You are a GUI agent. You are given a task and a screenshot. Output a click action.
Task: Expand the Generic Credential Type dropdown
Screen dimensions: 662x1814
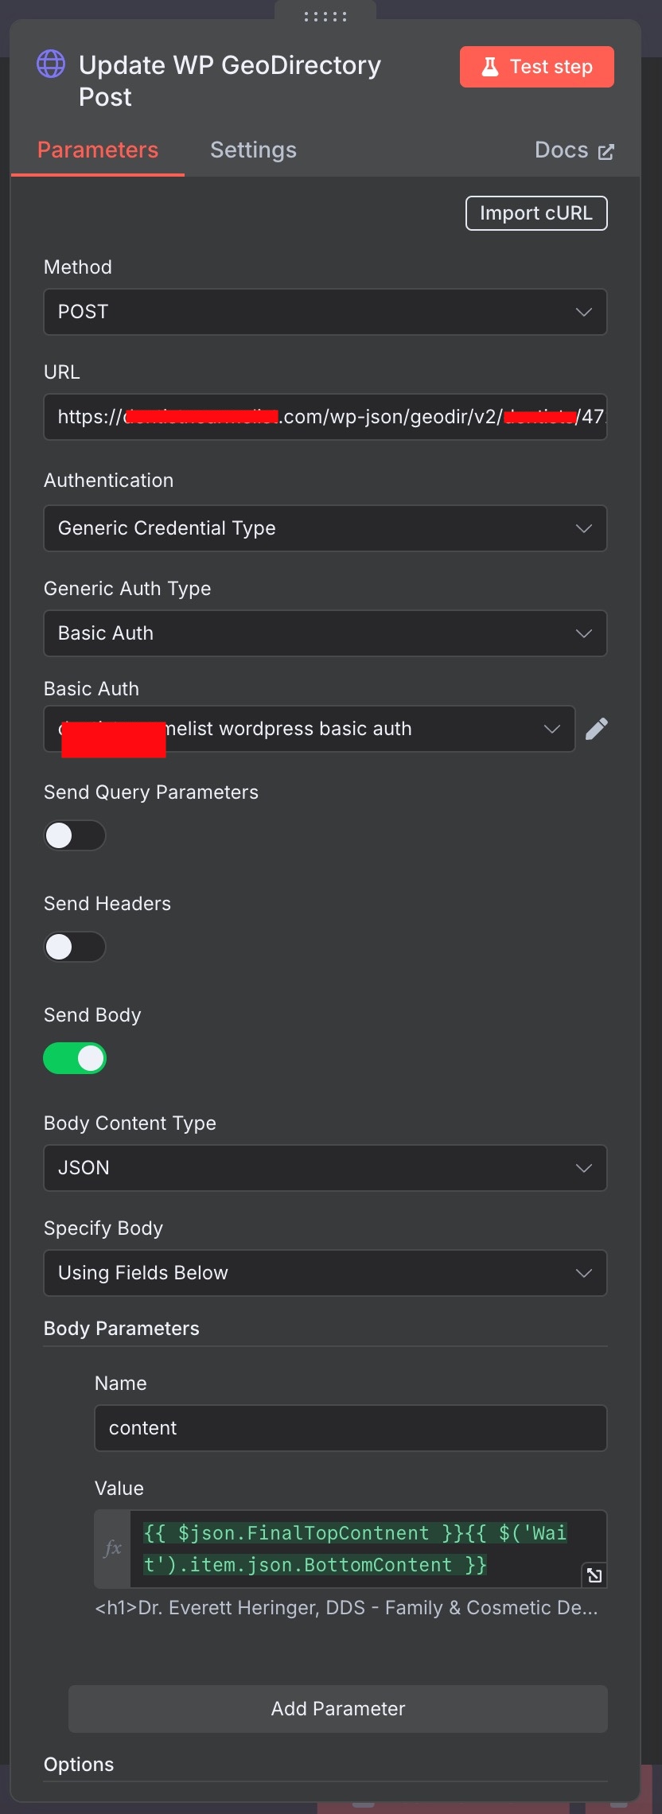point(325,528)
